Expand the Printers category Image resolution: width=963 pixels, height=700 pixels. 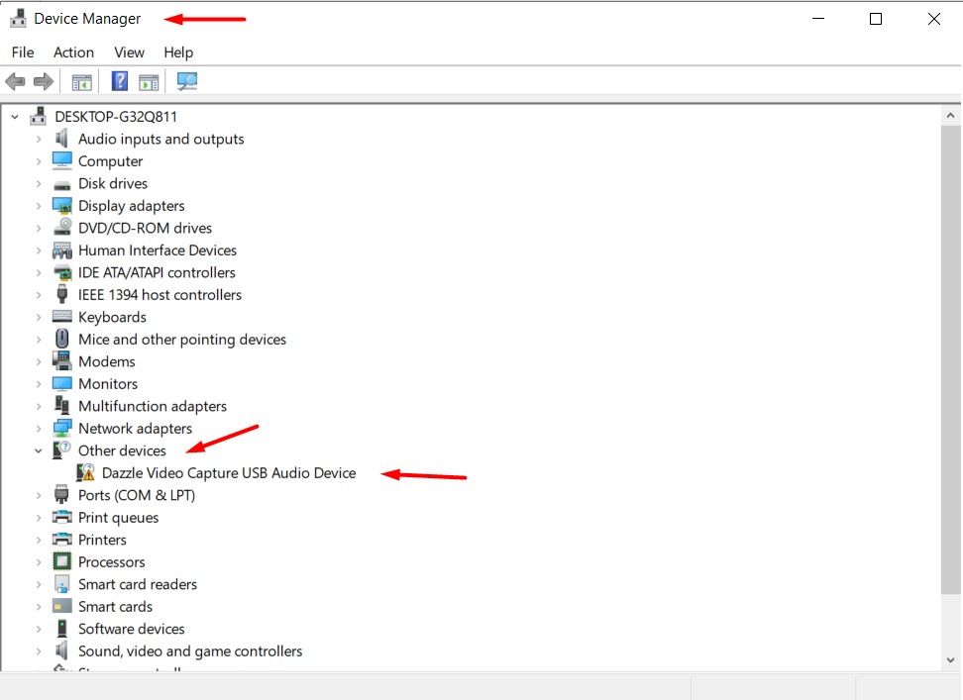tap(39, 540)
